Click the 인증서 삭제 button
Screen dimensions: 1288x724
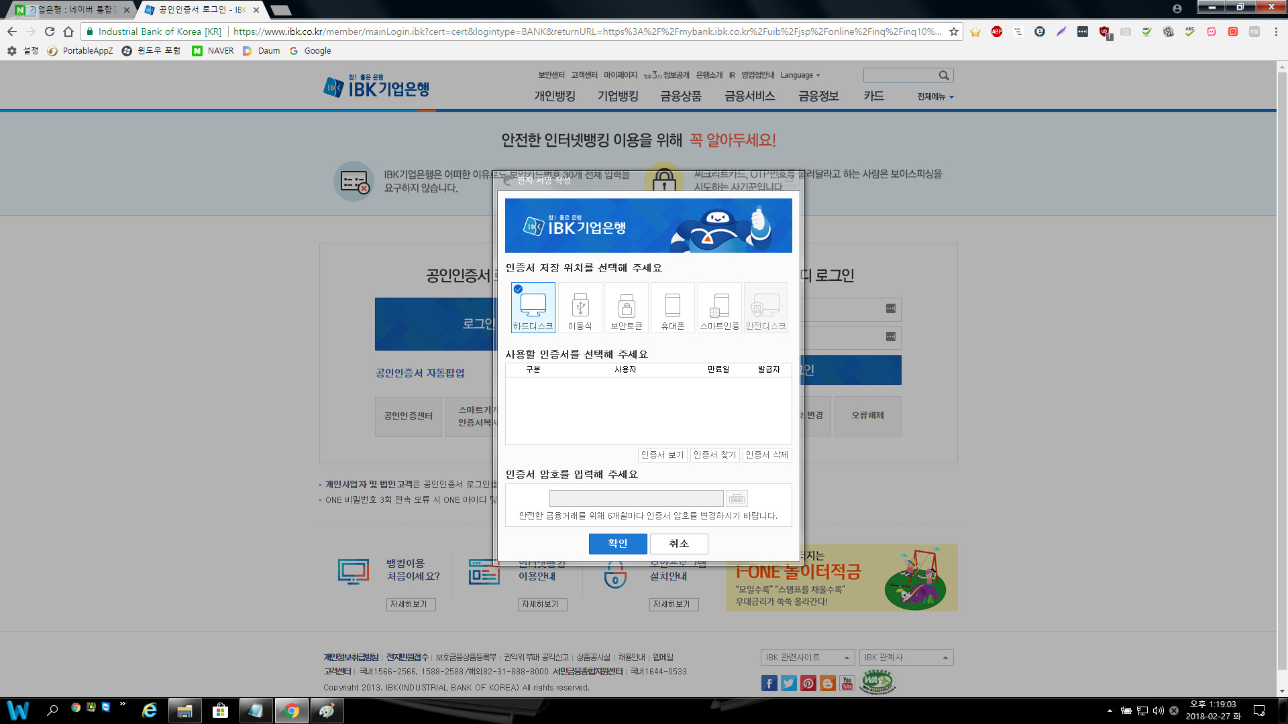point(767,455)
